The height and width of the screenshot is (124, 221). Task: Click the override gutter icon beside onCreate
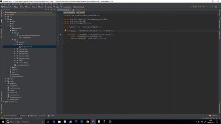tap(60, 34)
